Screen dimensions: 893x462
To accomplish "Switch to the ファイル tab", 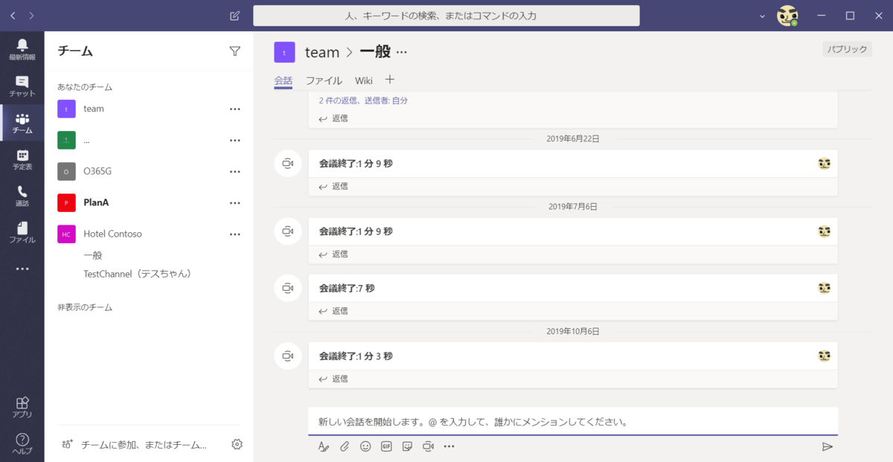I will point(323,80).
